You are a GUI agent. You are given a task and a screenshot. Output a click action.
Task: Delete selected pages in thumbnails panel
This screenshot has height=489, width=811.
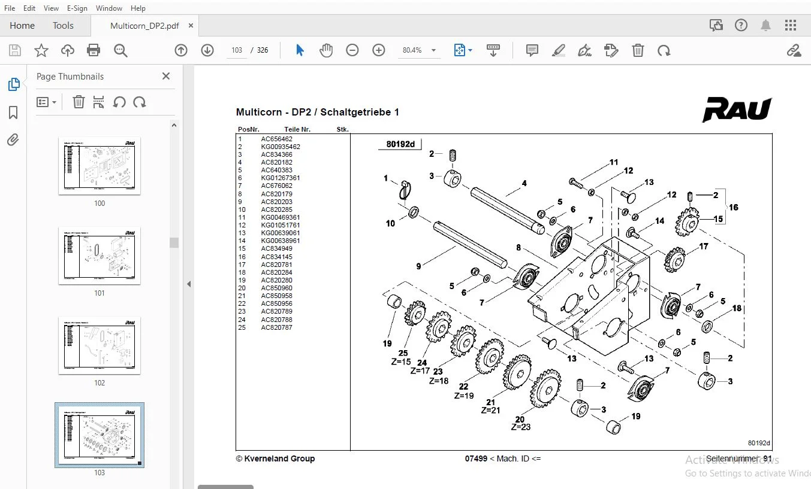coord(79,102)
